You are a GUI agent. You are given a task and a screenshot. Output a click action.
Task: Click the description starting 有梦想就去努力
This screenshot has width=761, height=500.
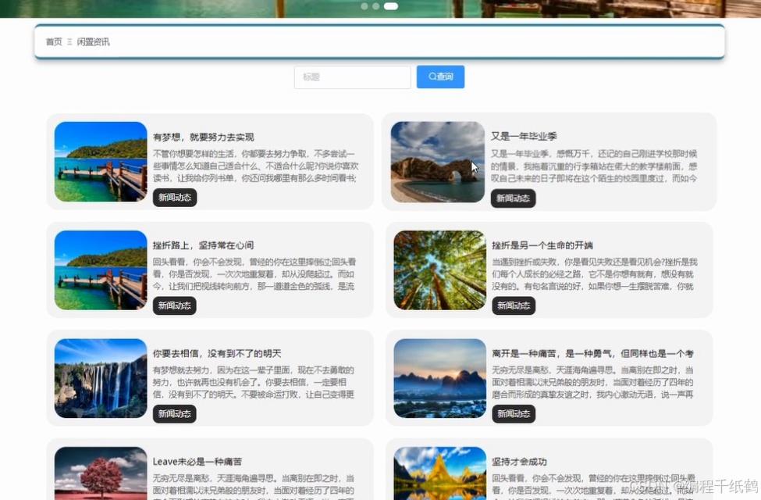click(254, 382)
